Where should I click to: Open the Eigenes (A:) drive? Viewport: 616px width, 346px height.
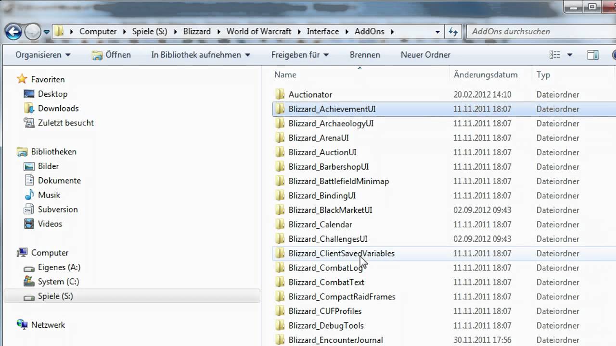pos(59,267)
